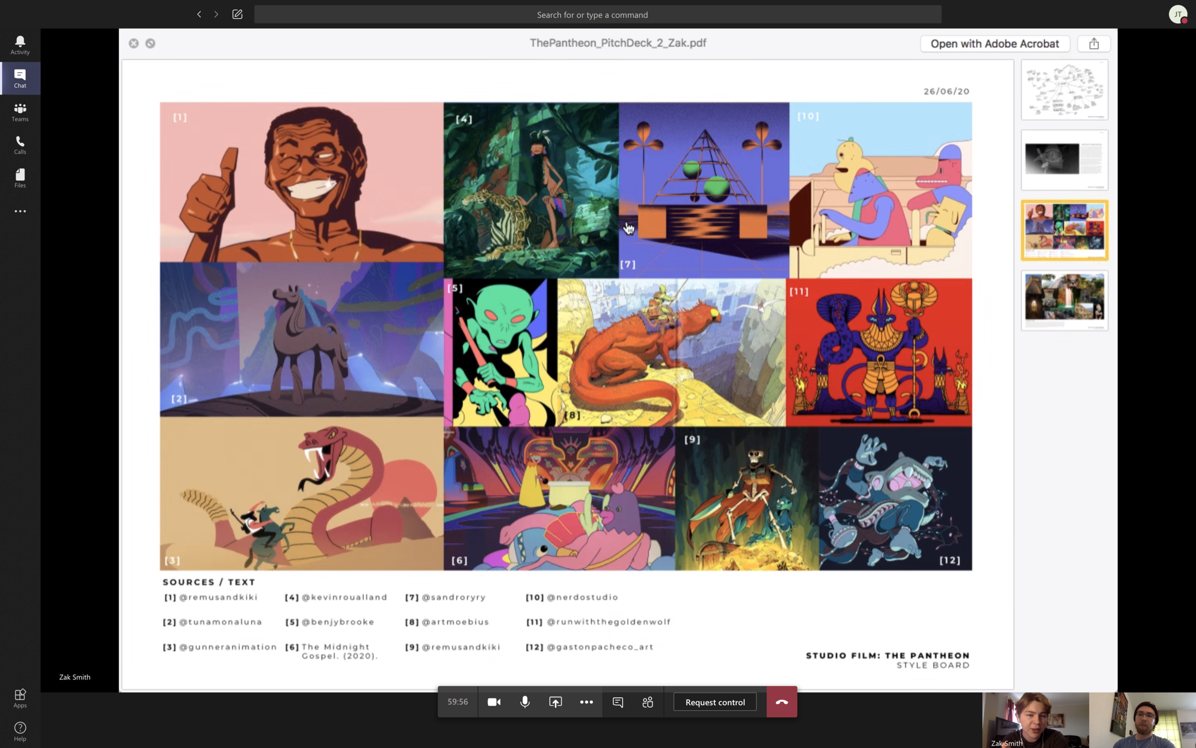Select the grayscale image page thumbnail
Screen dimensions: 1196x748
pyautogui.click(x=1064, y=160)
